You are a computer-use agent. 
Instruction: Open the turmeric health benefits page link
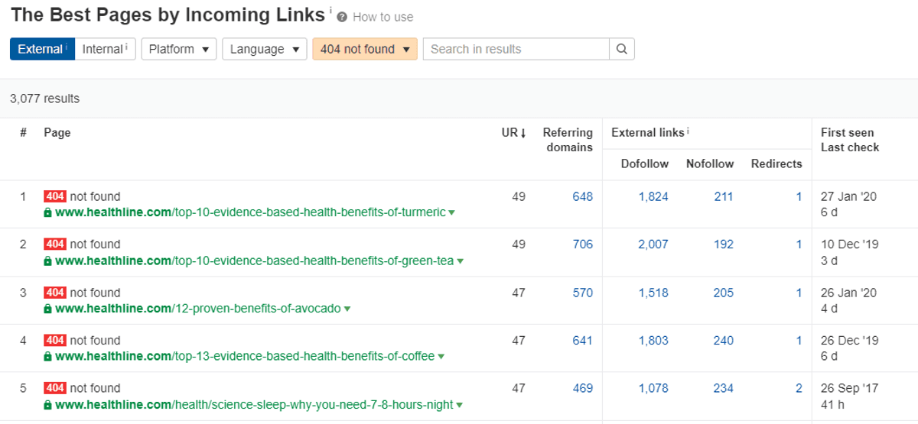point(250,212)
